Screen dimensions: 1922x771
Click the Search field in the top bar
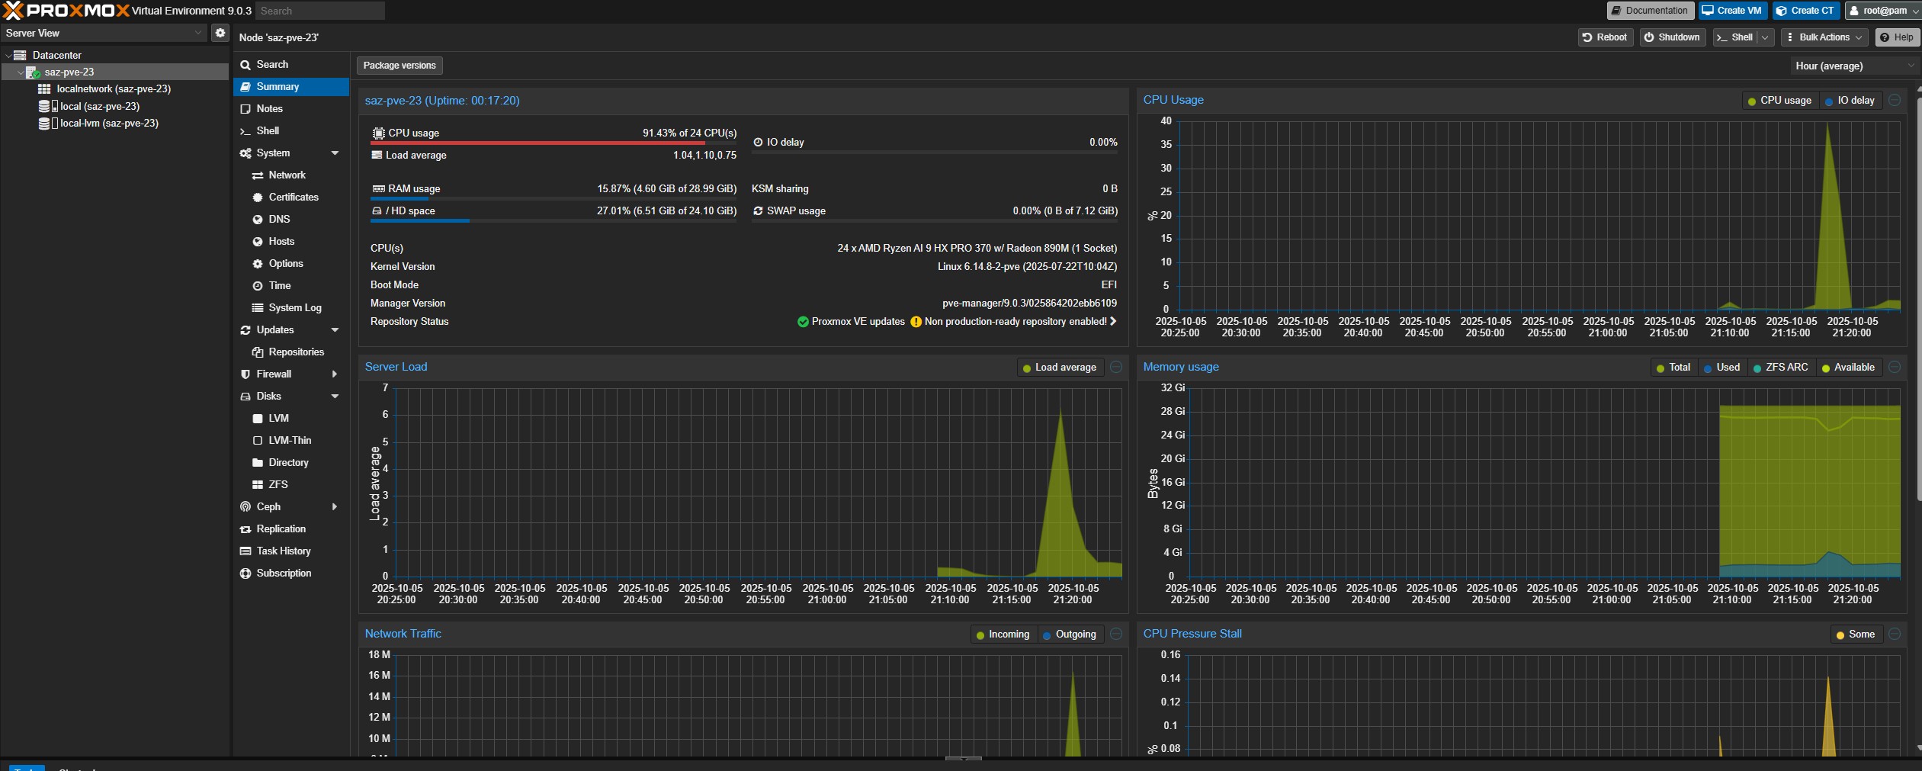click(x=319, y=11)
